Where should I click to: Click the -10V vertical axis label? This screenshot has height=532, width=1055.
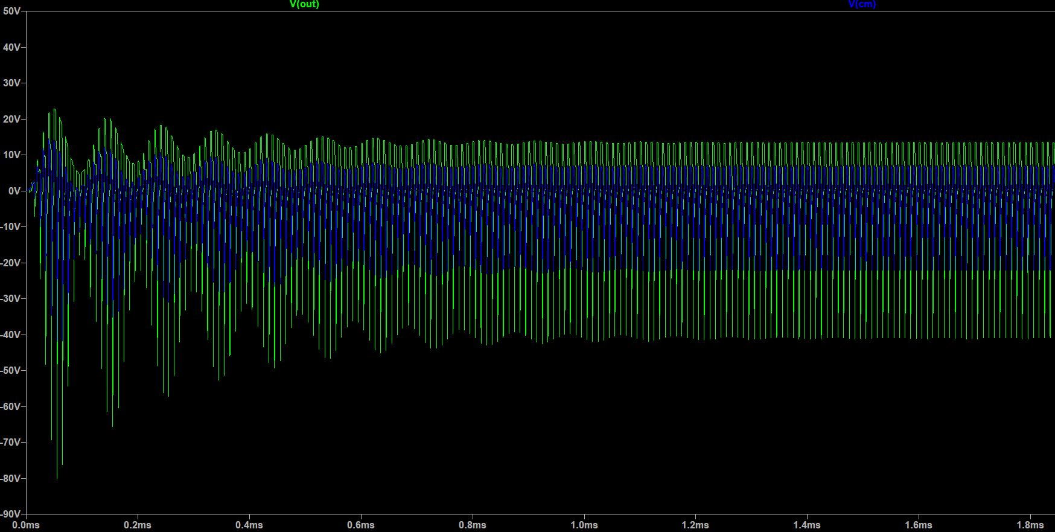pos(10,226)
